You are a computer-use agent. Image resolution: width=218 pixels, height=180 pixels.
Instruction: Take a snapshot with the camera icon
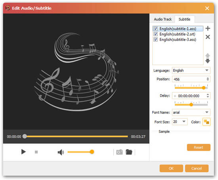tap(119, 152)
